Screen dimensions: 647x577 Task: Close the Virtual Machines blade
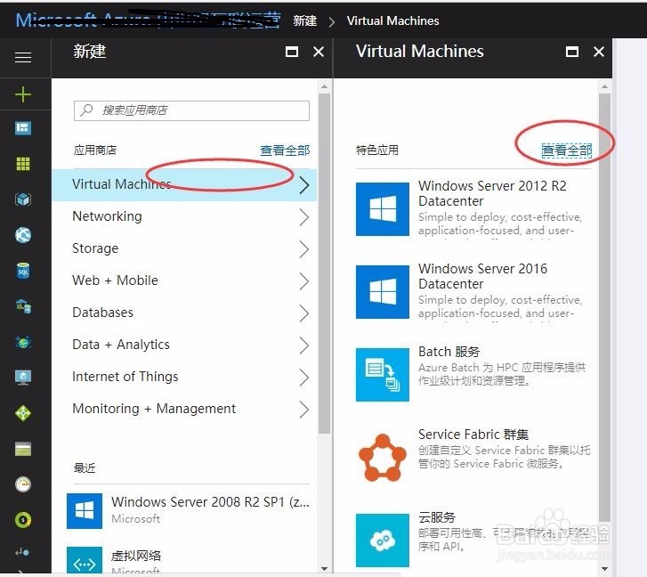599,52
